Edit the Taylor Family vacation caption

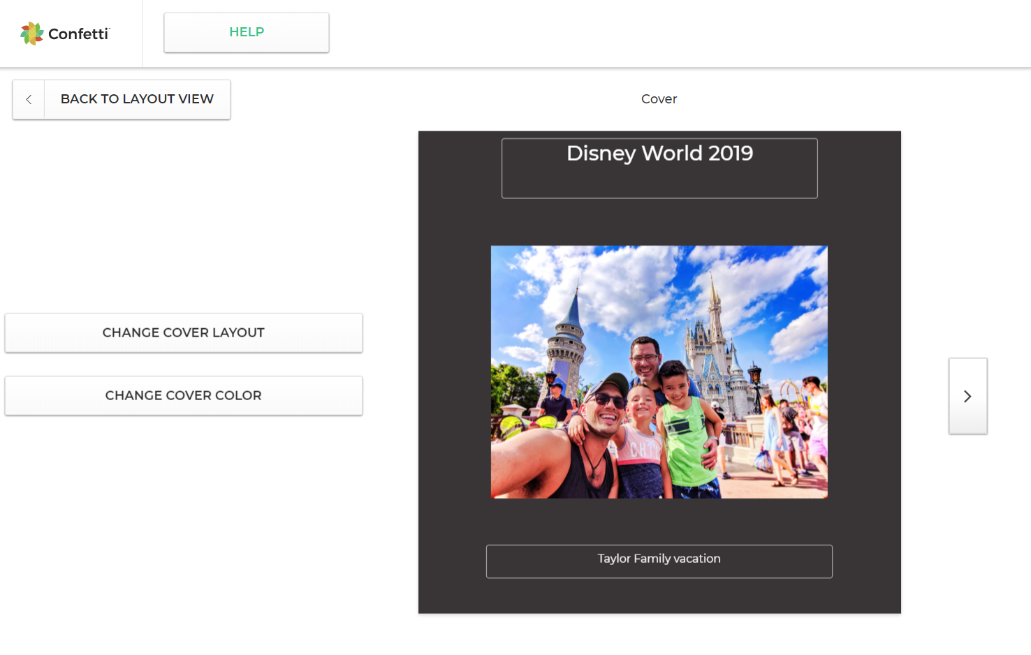659,559
